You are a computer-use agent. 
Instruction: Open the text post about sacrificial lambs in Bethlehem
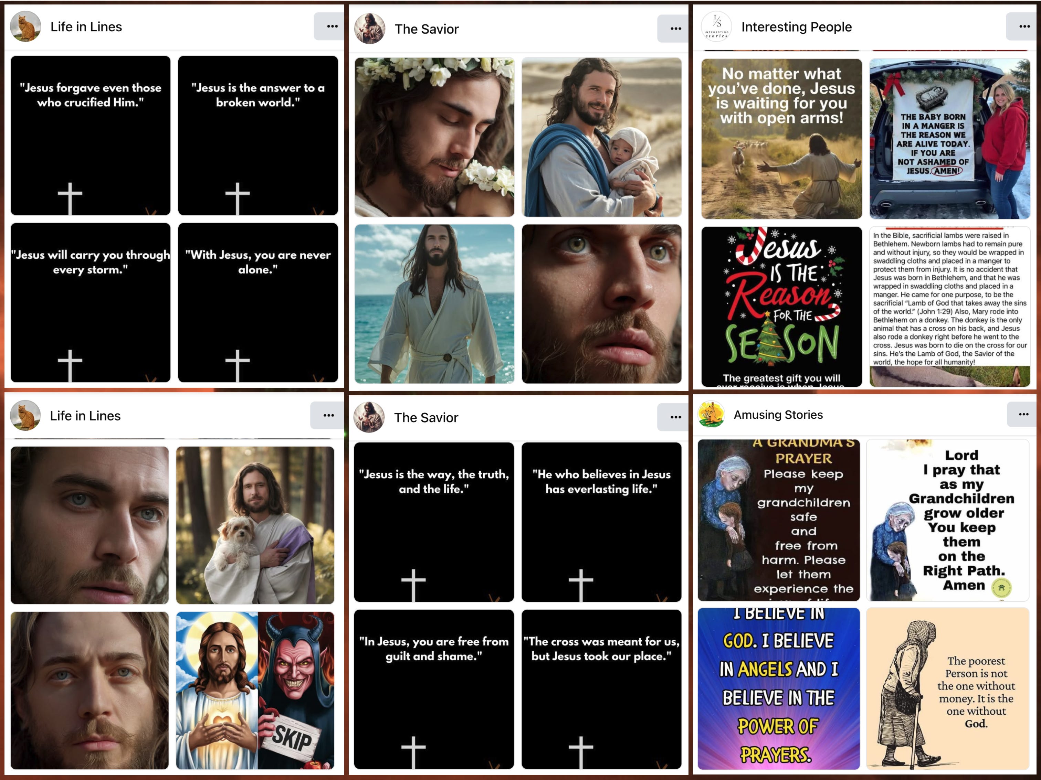point(950,307)
